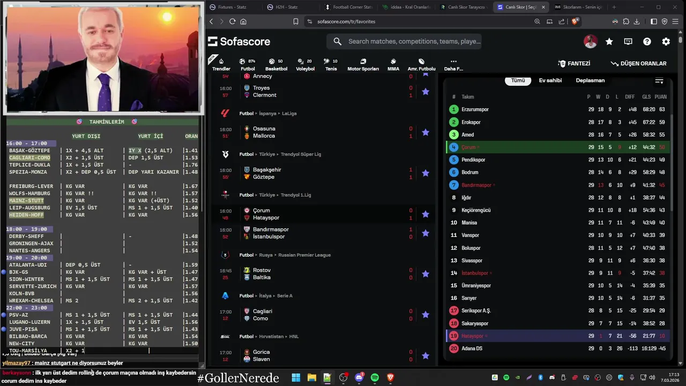Viewport: 686px width, 386px height.
Task: Unfavorite the Osasuna vs Mallorca match star
Action: point(426,132)
